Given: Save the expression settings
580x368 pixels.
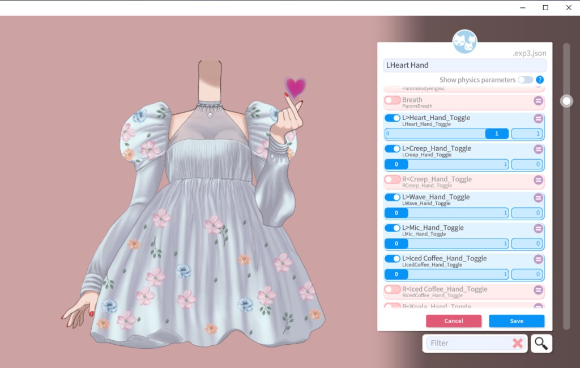Looking at the screenshot, I should pos(516,321).
